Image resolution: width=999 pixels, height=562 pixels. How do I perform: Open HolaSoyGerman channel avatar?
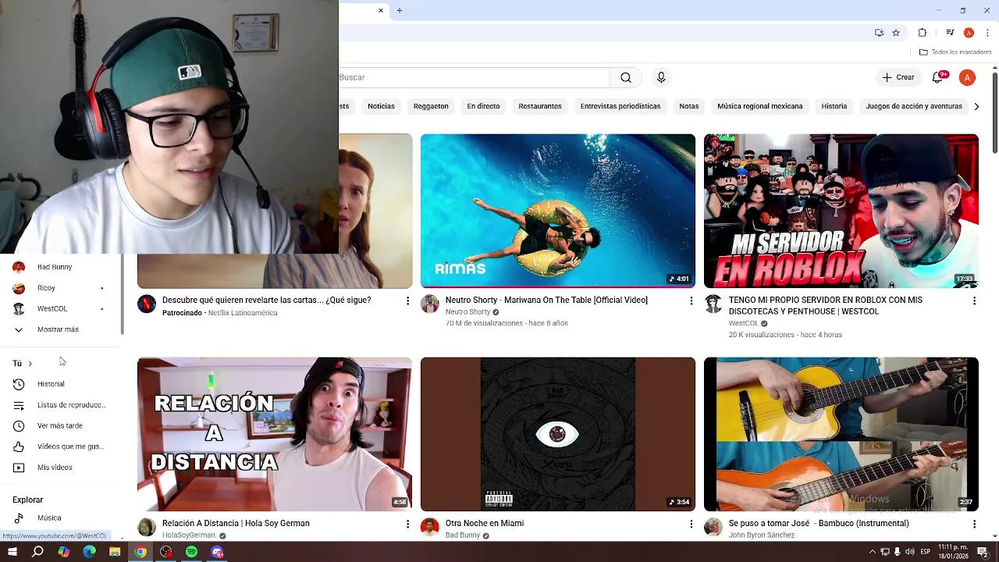pos(147,528)
